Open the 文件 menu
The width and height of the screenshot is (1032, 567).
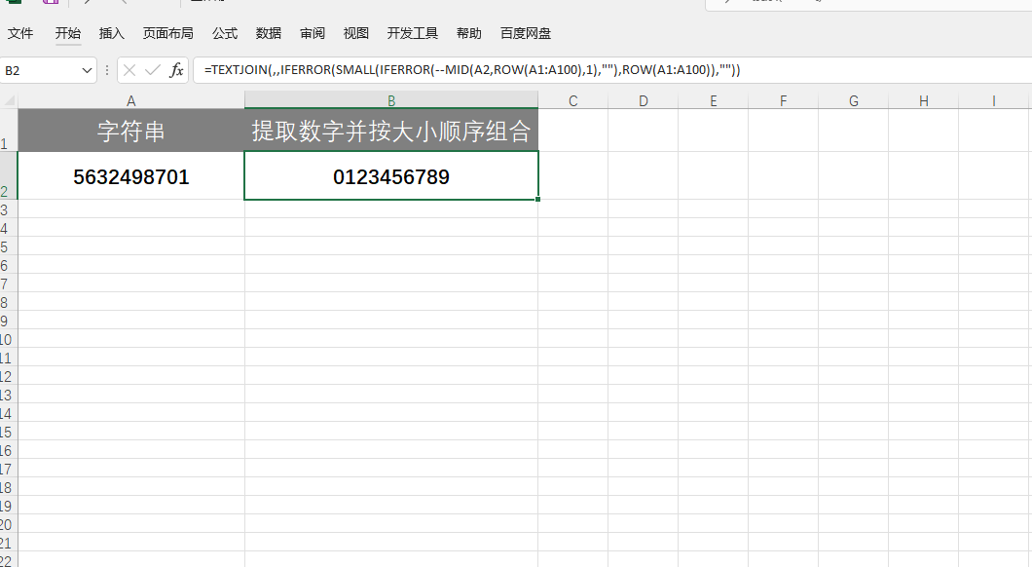click(20, 33)
